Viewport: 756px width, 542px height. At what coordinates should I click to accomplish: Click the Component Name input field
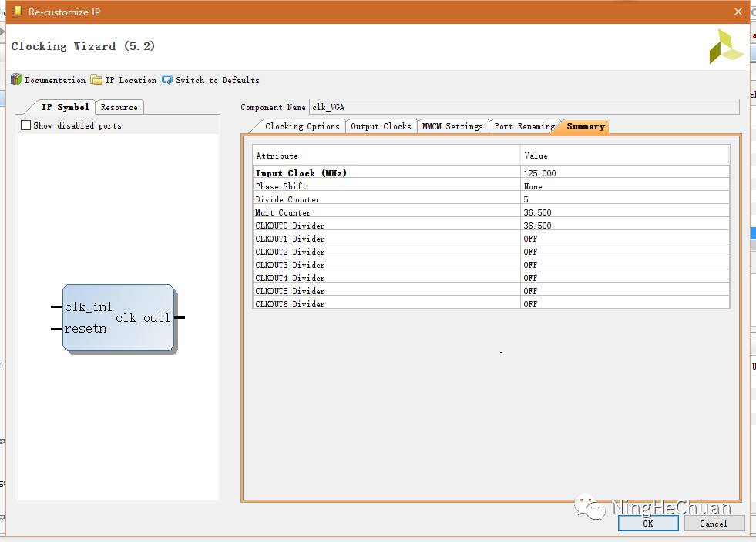[523, 107]
